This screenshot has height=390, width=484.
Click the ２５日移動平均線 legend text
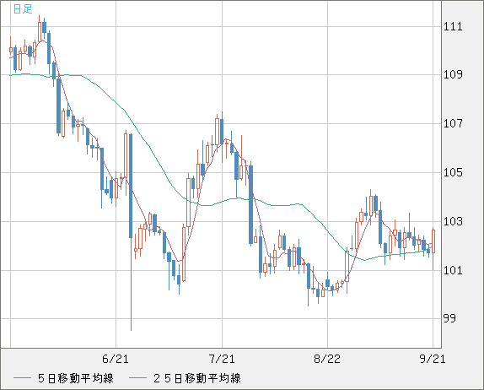tap(197, 378)
